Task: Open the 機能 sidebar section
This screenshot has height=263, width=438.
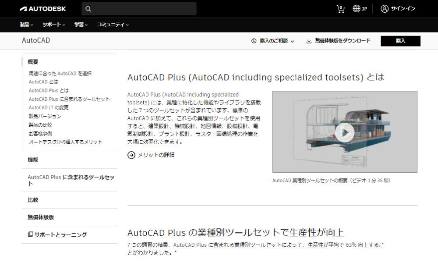Action: [x=33, y=160]
